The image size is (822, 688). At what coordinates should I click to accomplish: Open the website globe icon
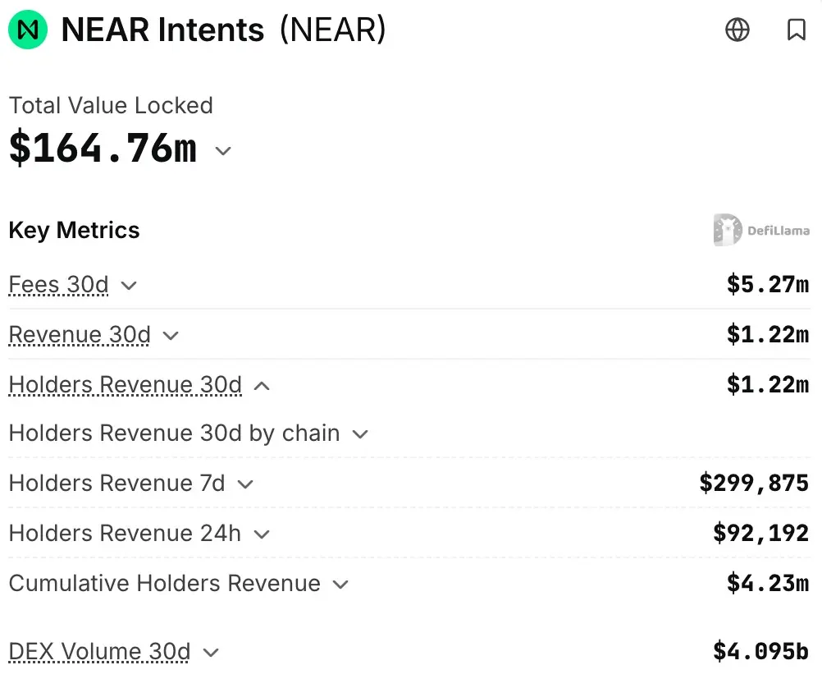[x=737, y=30]
